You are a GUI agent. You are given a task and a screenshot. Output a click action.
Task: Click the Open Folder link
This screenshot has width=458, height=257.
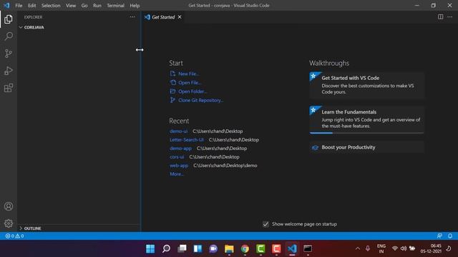[x=193, y=91]
